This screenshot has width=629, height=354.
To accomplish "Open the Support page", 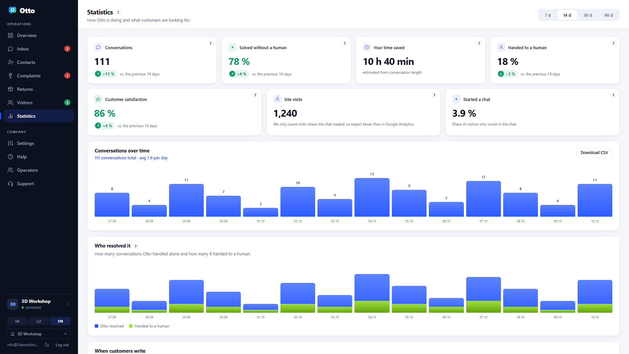I will (39, 184).
